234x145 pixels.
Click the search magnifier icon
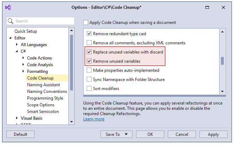(x=11, y=21)
